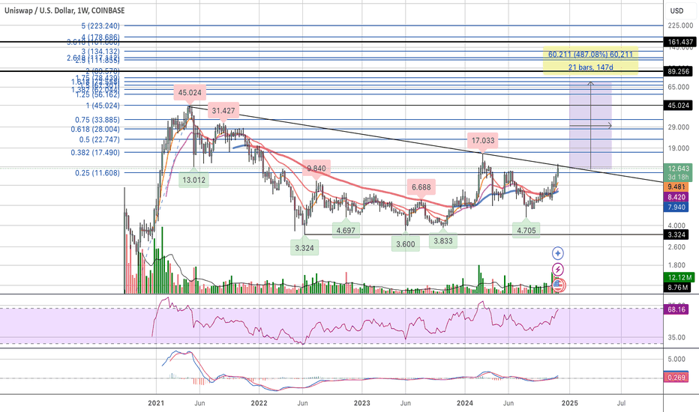Click the 2023 label on the time axis
Viewport: 699px width, 412px height.
(x=362, y=403)
